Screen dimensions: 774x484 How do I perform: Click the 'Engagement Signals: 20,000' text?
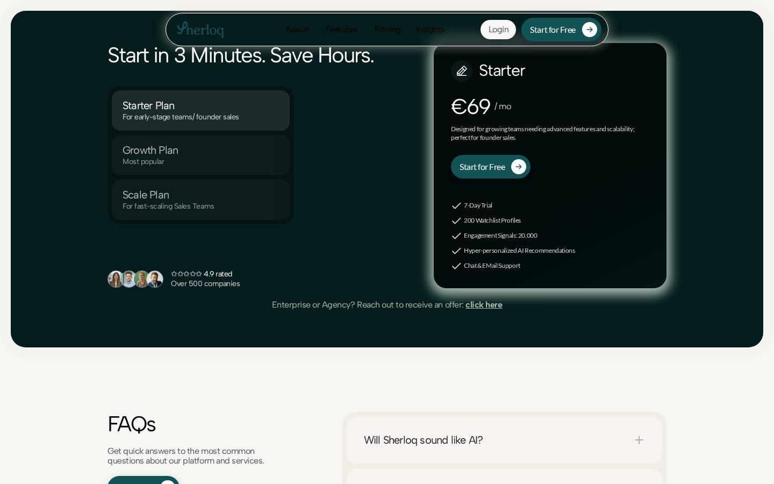pos(500,236)
